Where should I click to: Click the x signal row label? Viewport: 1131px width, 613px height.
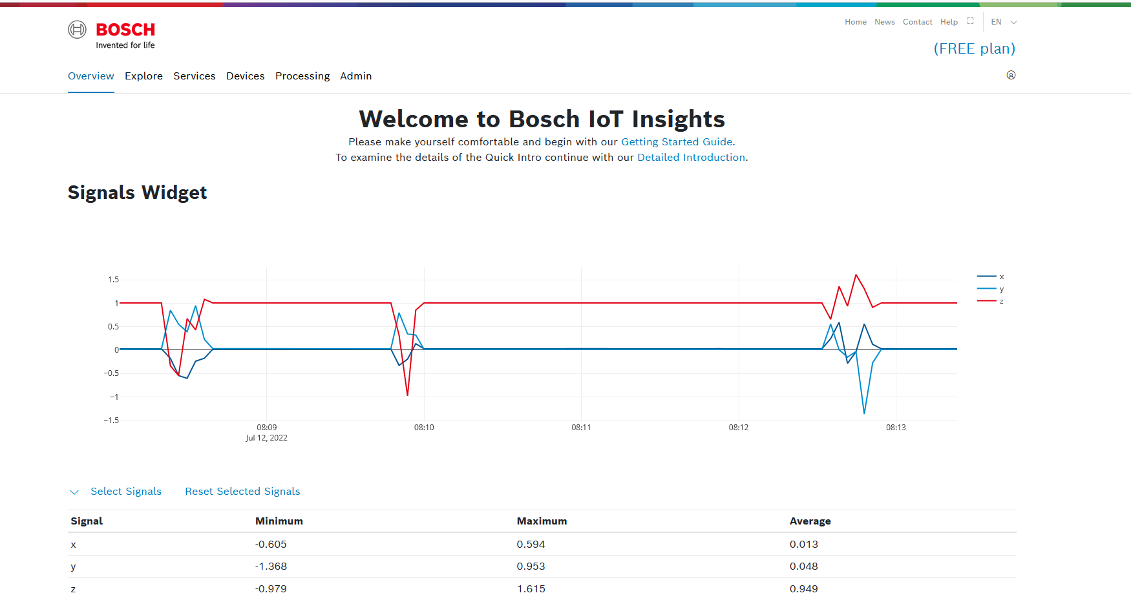pos(74,545)
